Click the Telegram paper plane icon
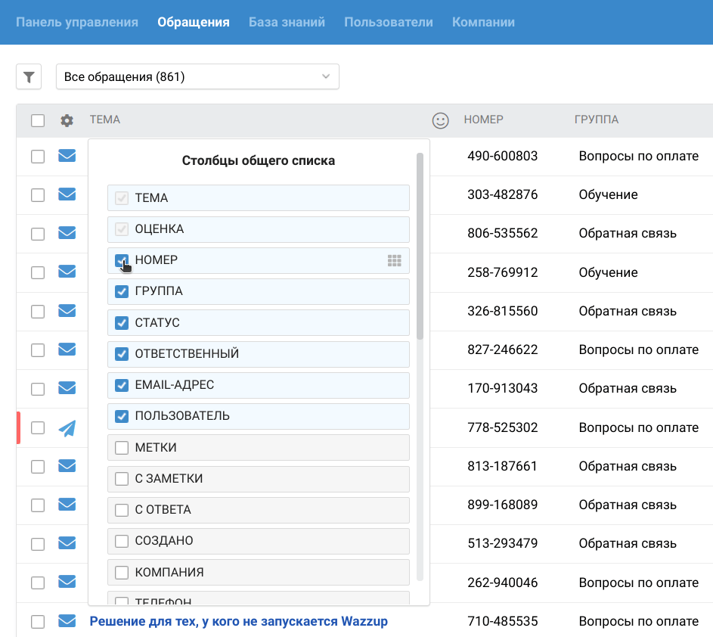Screen dimensions: 713x637 coord(67,428)
